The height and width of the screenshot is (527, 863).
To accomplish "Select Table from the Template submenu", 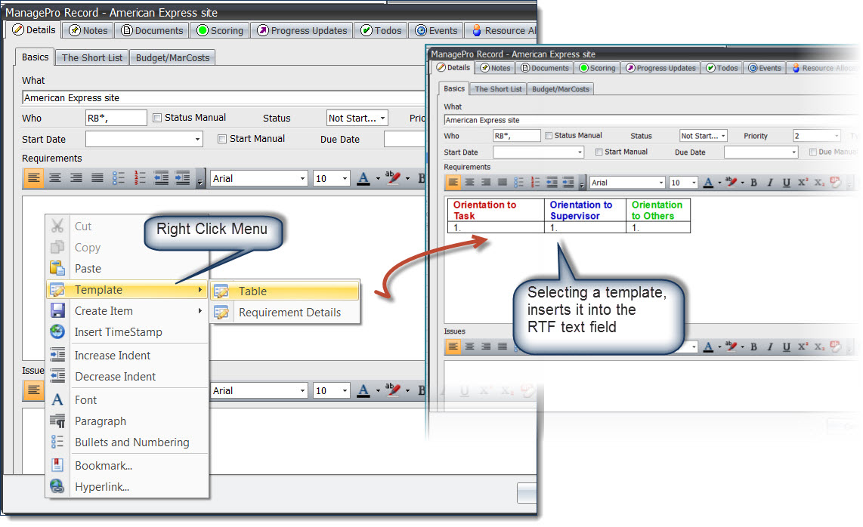I will (x=286, y=291).
